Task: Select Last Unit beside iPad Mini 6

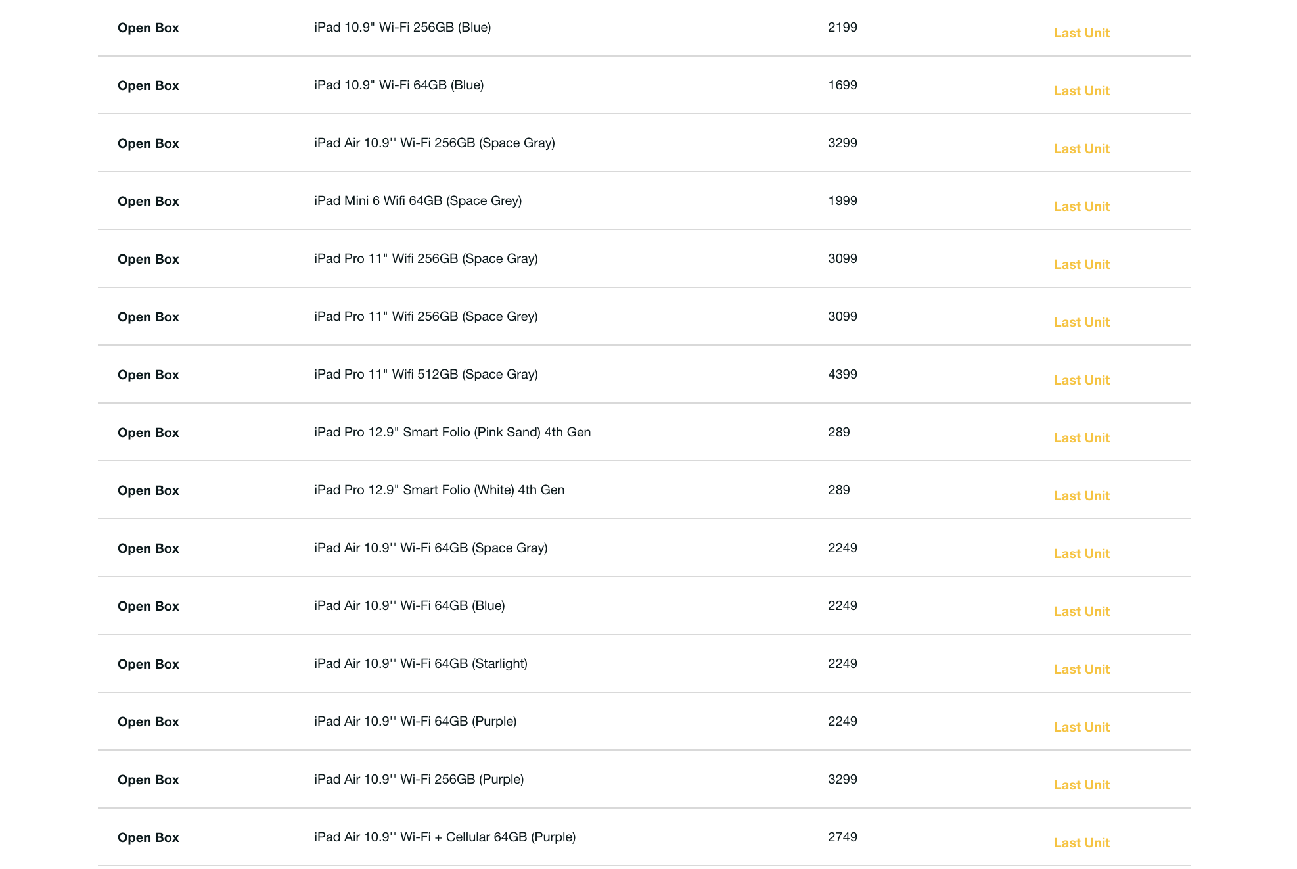Action: pos(1081,206)
